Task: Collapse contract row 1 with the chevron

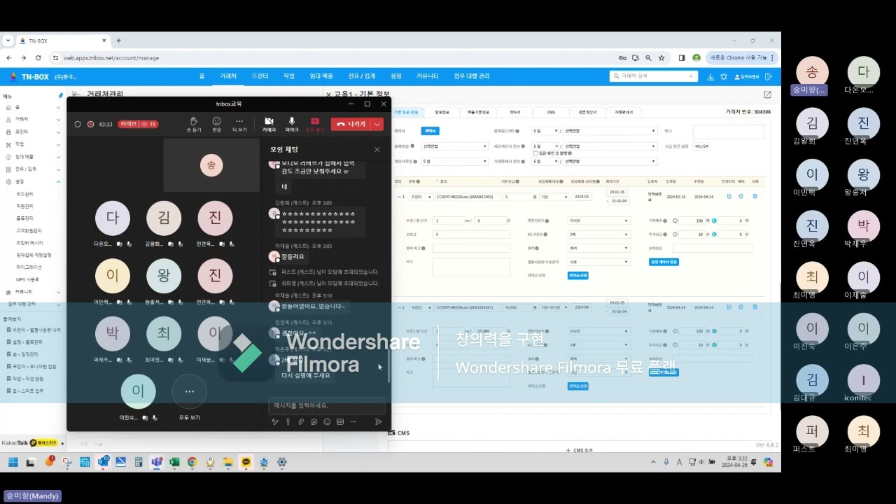Action: coord(399,197)
